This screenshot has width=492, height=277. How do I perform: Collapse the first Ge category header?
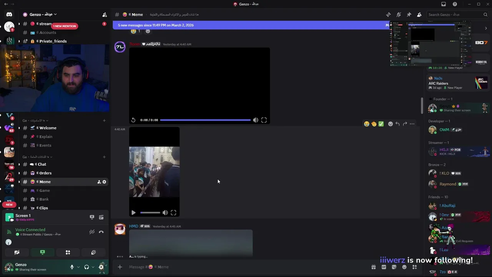pos(35,120)
